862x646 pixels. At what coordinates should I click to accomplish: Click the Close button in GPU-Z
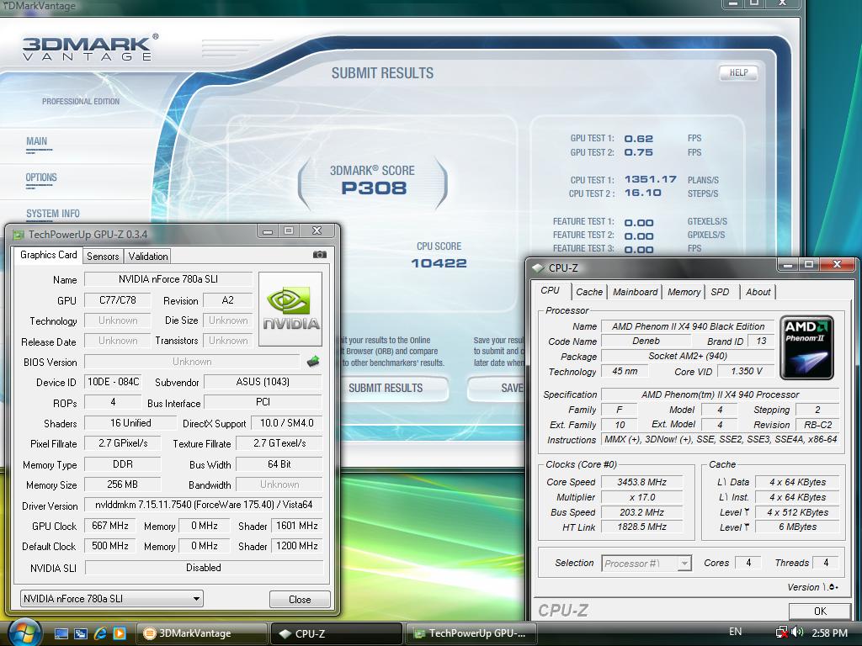[300, 599]
